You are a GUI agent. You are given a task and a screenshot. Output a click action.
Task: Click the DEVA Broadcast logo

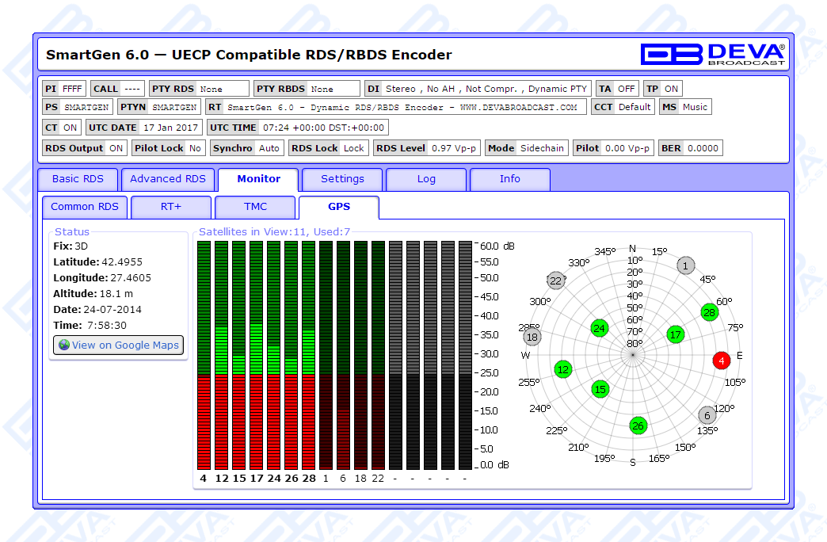[x=712, y=54]
